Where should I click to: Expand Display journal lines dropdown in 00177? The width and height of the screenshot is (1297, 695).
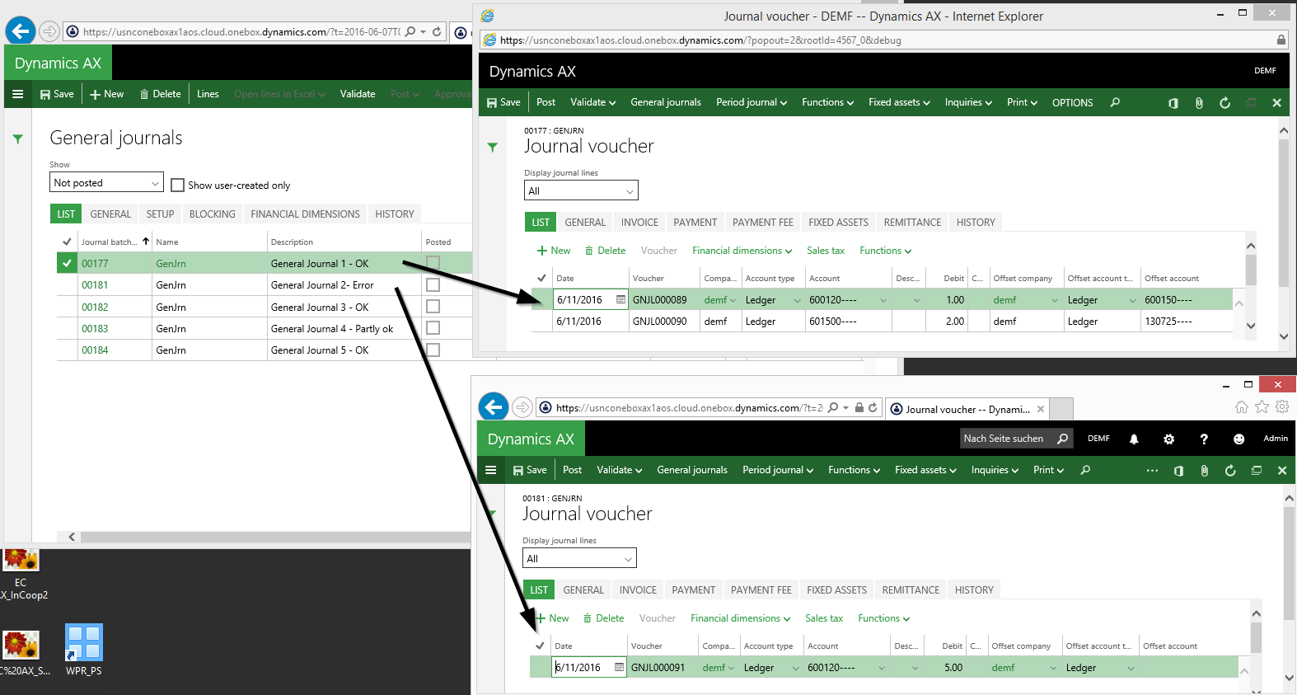point(581,191)
